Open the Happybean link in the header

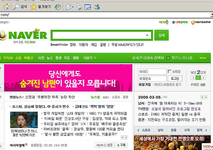tap(164, 22)
